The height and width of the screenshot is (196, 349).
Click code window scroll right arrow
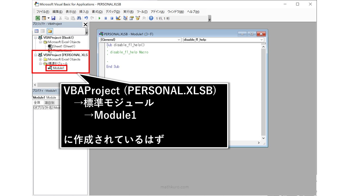(x=259, y=143)
